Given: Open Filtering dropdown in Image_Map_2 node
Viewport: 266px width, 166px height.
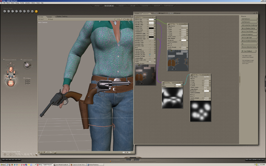Looking at the screenshot, I should 184,49.
